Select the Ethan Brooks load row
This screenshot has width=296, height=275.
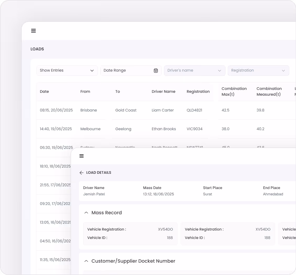[x=166, y=129]
